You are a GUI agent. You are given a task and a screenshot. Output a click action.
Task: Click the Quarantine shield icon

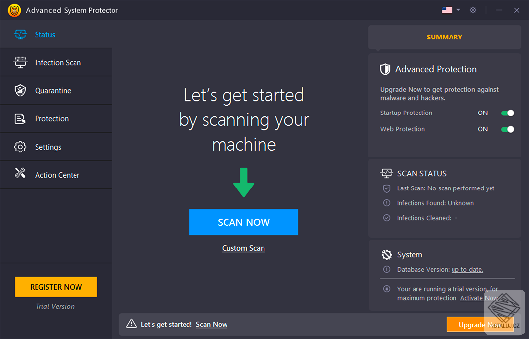pos(20,90)
